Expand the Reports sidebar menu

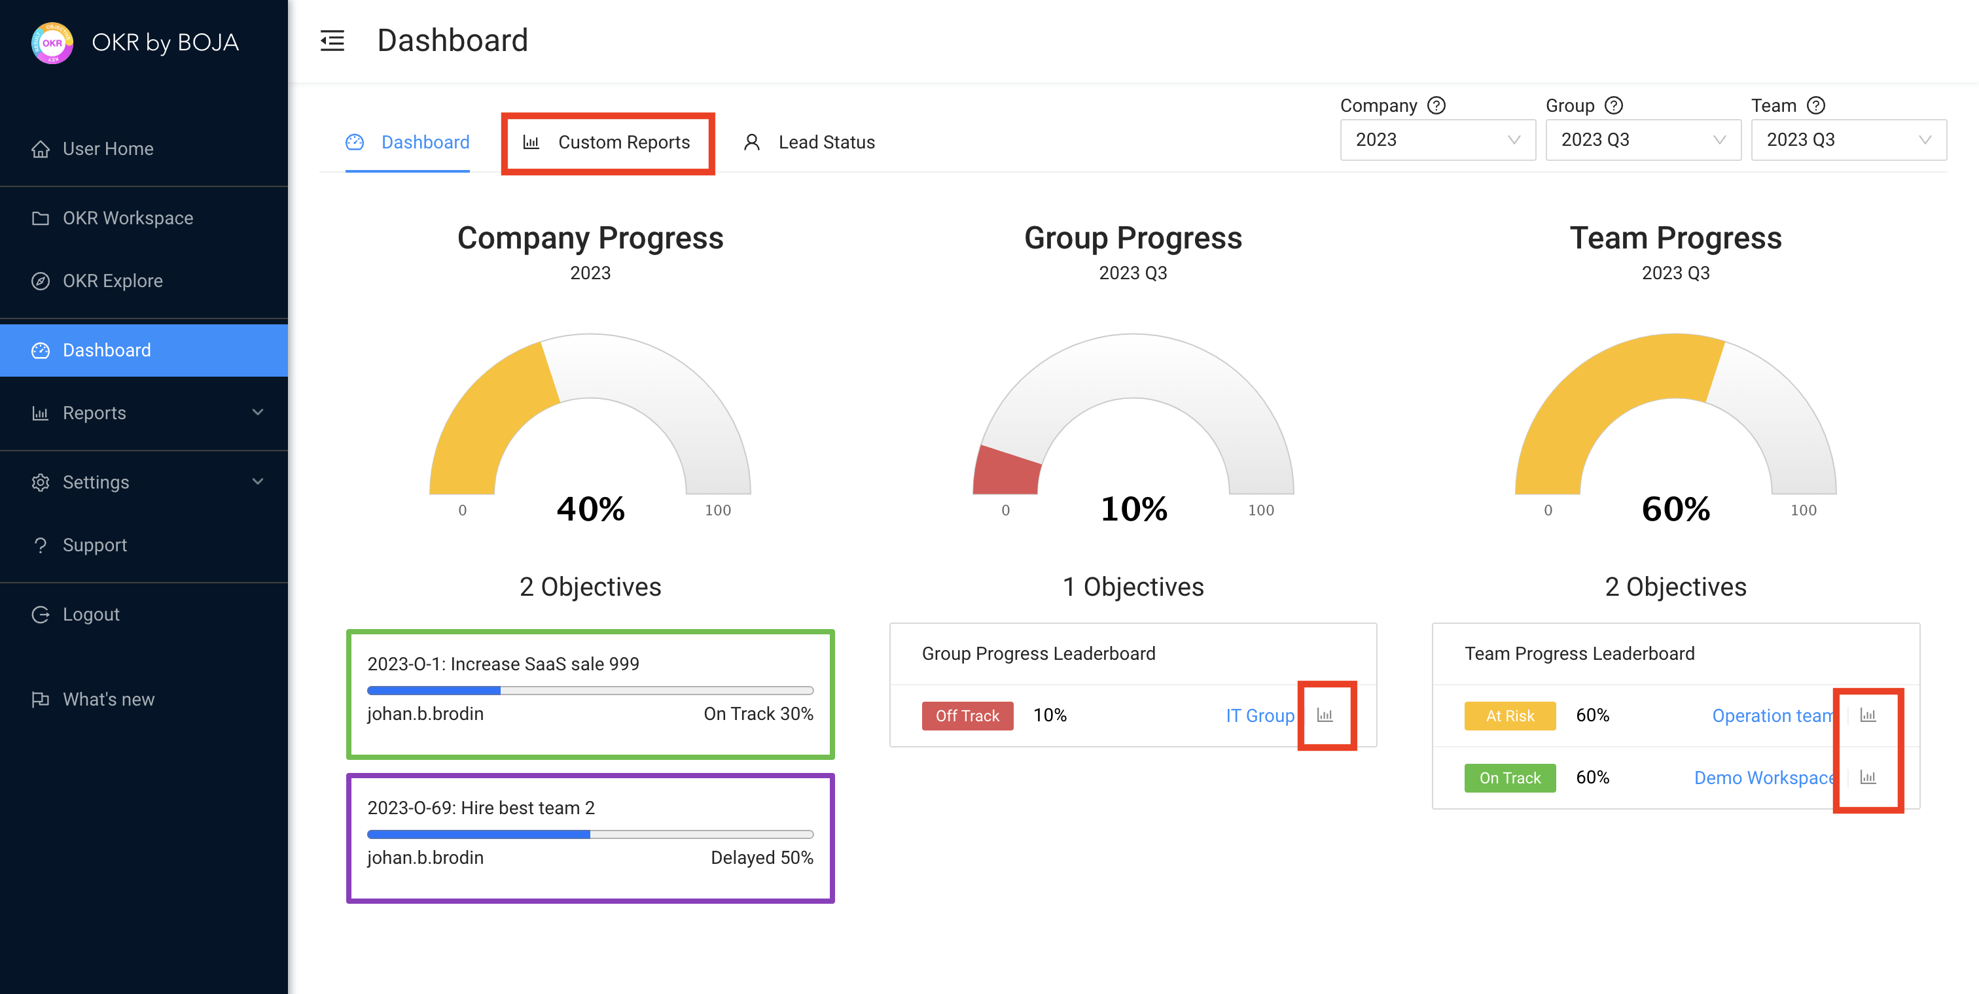[144, 413]
